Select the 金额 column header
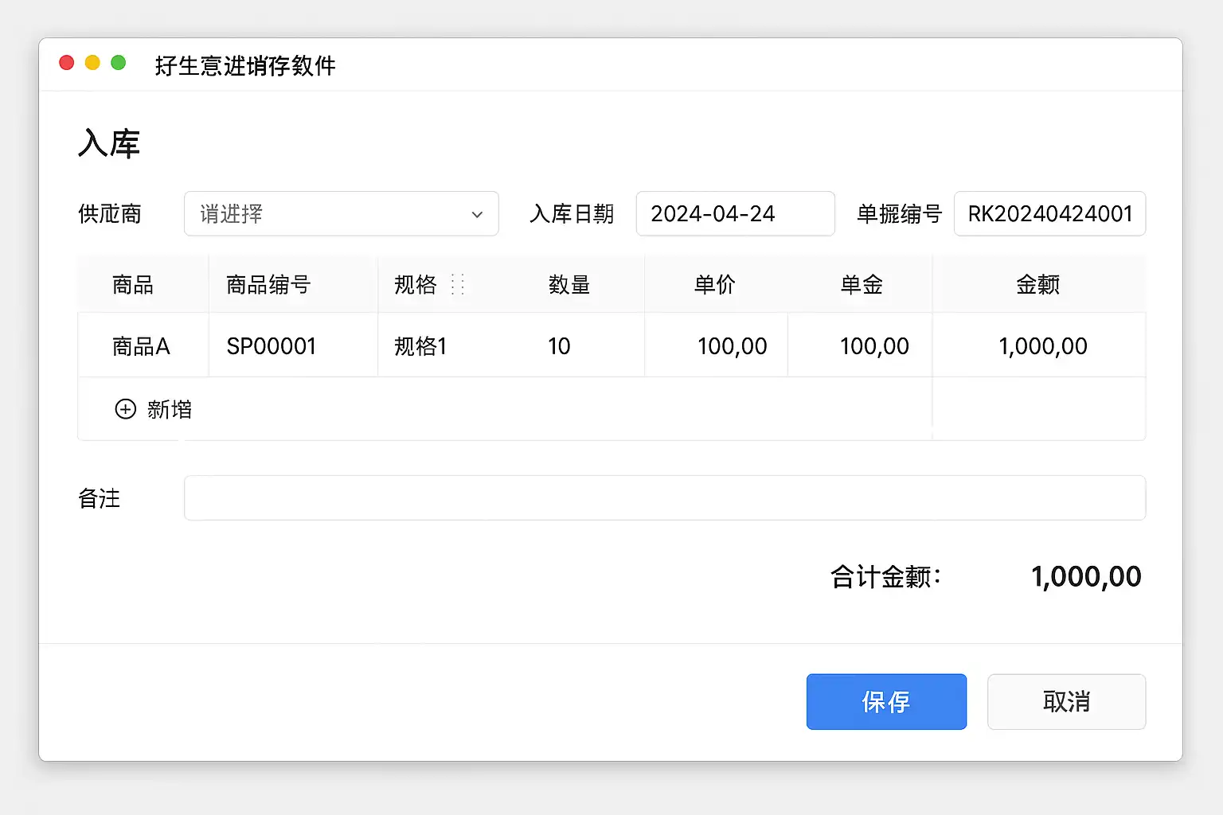 1037,284
